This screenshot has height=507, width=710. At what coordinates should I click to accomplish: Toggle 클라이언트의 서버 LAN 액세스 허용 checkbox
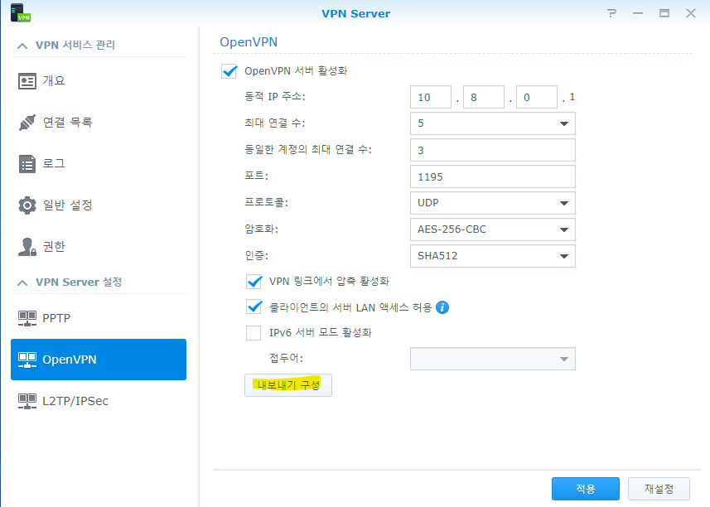[254, 307]
